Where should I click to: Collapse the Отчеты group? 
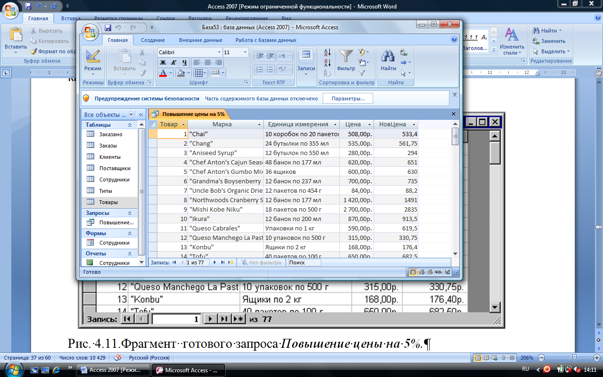click(130, 254)
